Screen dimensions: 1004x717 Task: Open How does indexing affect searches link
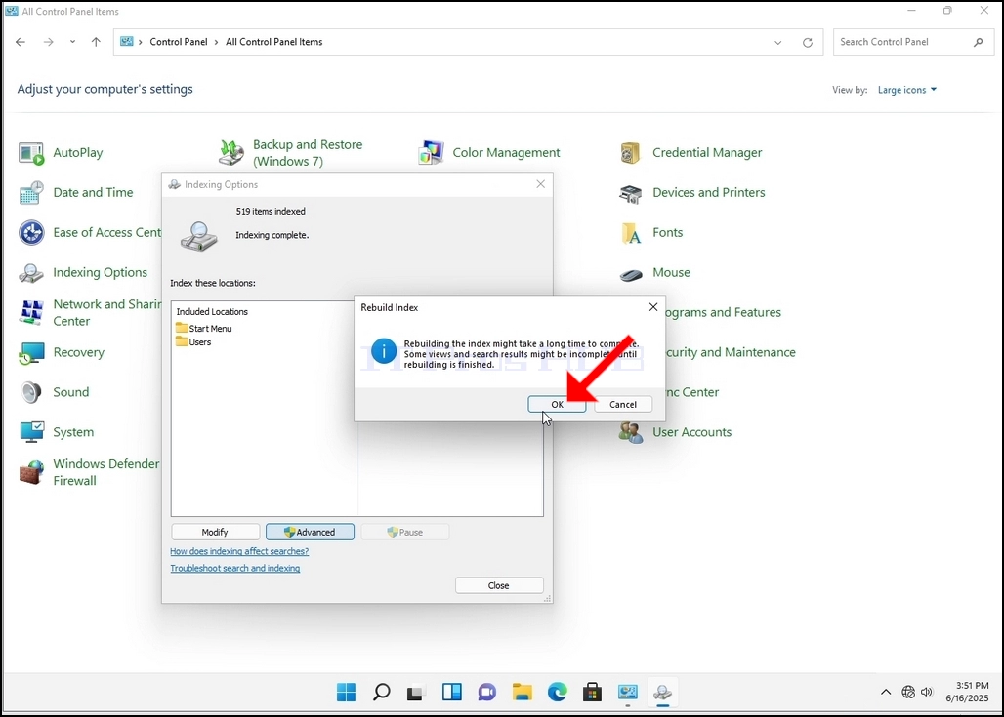tap(239, 551)
